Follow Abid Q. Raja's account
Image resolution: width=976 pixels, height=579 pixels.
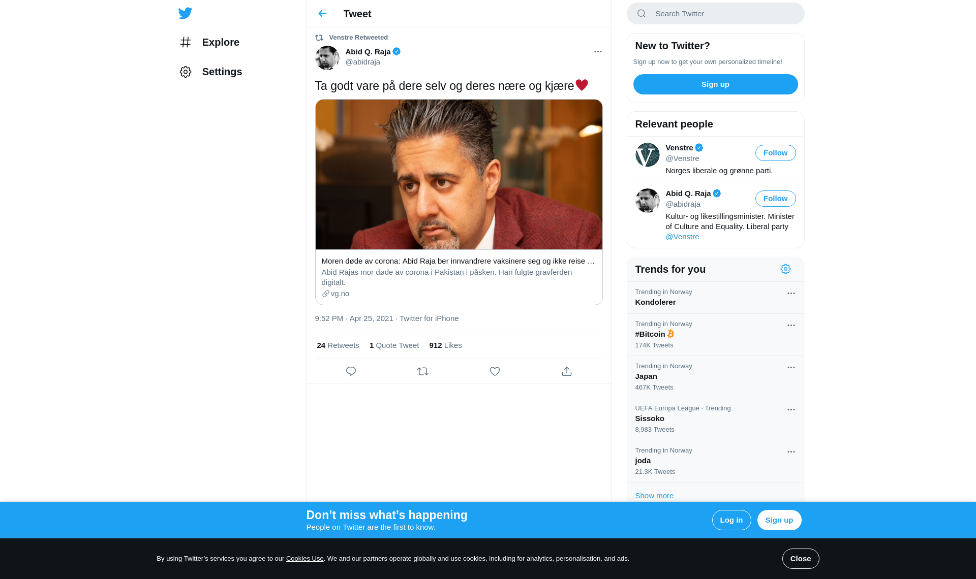pyautogui.click(x=775, y=199)
